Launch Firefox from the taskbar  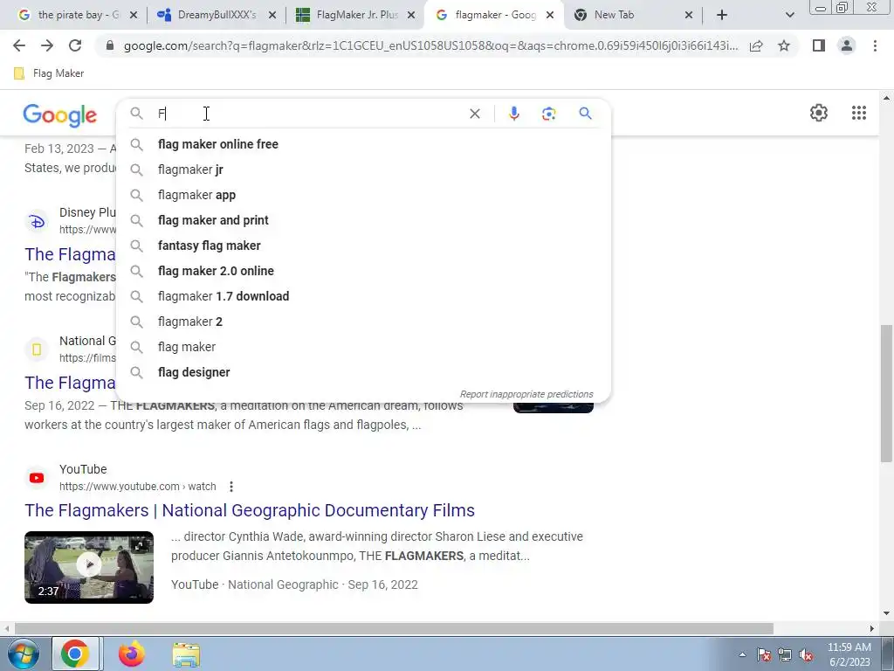click(x=131, y=654)
